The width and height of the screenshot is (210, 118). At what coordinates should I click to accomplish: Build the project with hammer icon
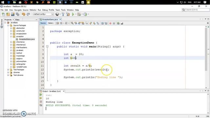tap(63, 14)
